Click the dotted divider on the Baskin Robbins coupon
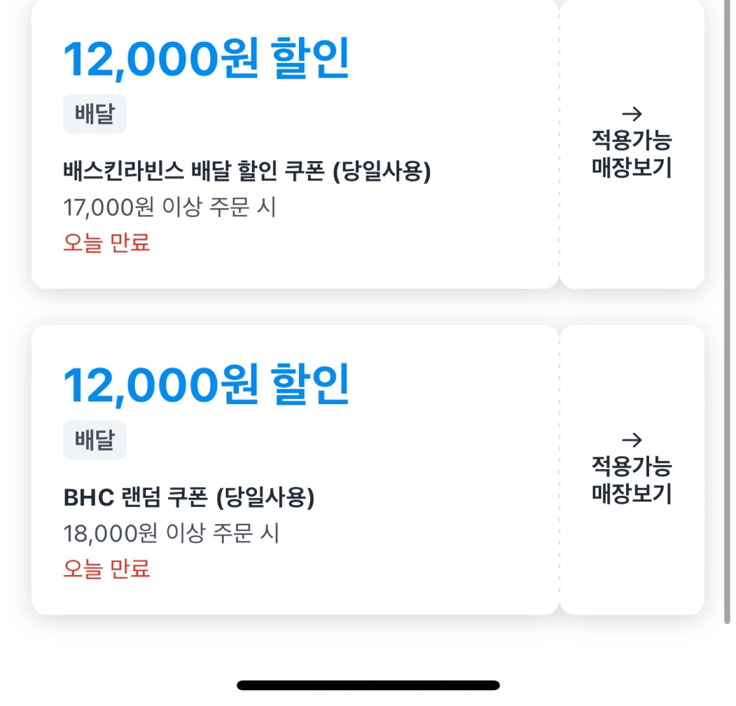 561,143
